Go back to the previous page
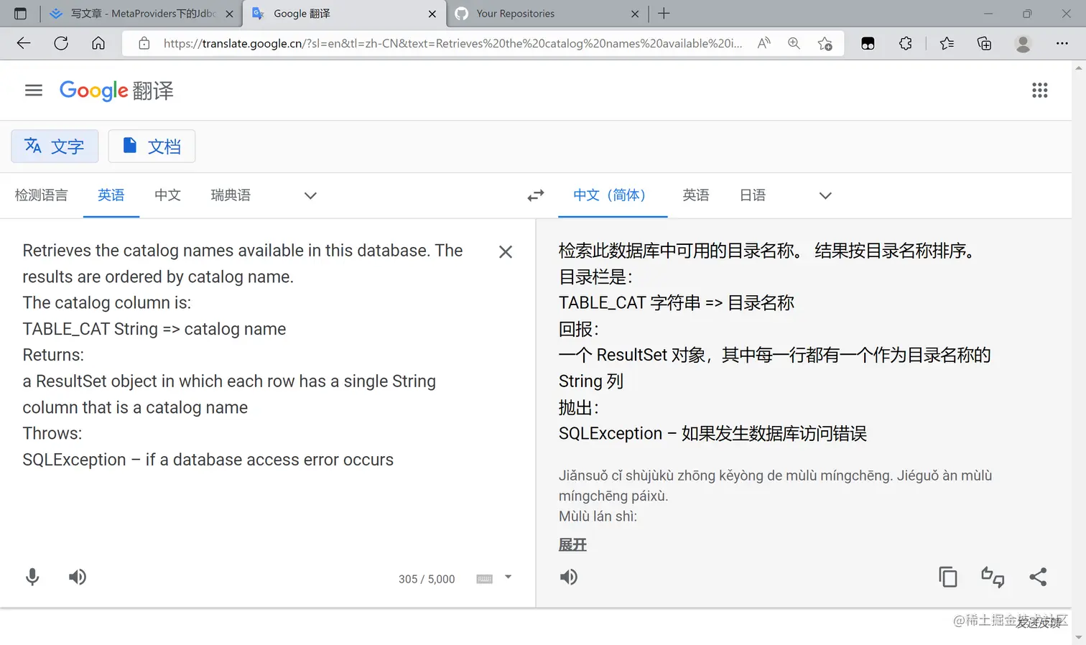Image resolution: width=1086 pixels, height=645 pixels. [x=24, y=43]
